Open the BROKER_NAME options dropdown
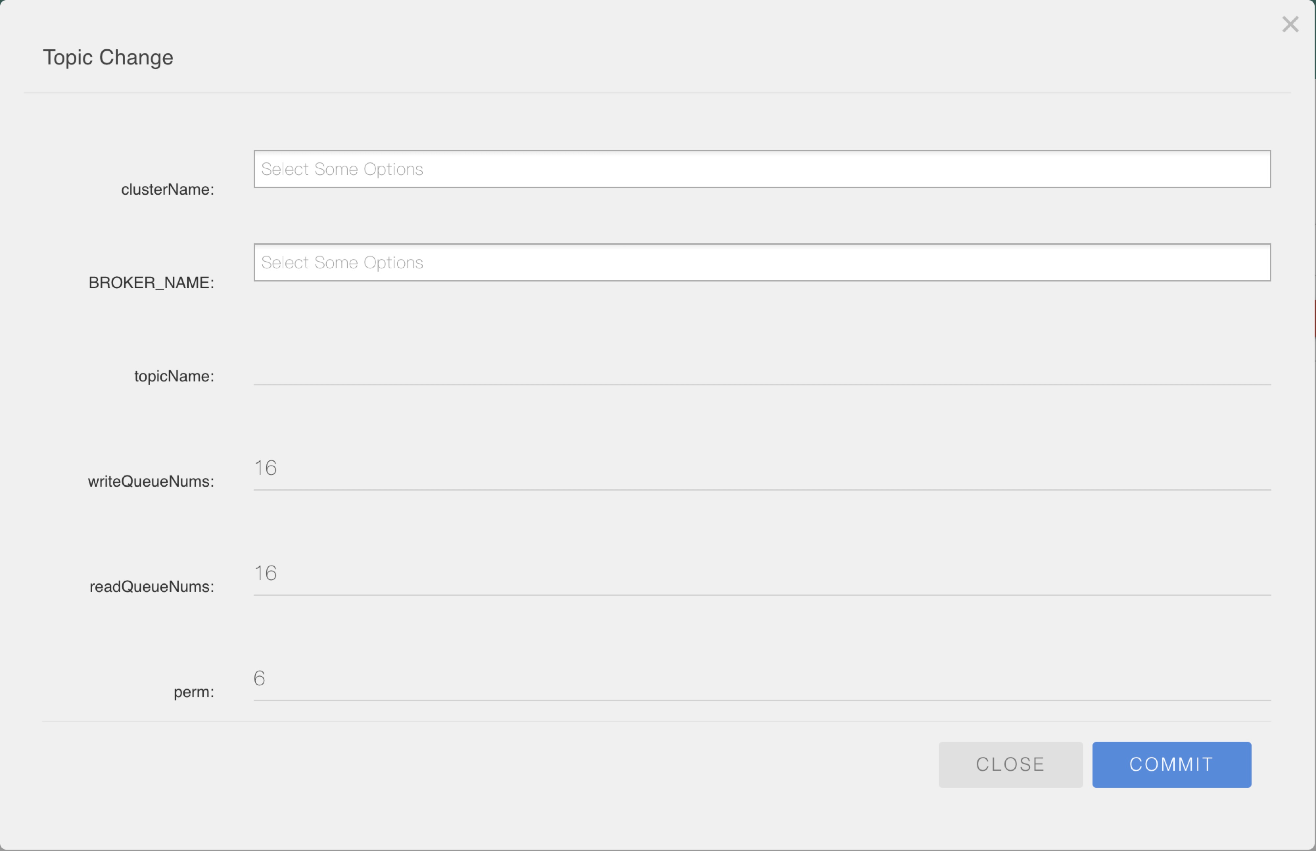The width and height of the screenshot is (1316, 851). (x=762, y=262)
